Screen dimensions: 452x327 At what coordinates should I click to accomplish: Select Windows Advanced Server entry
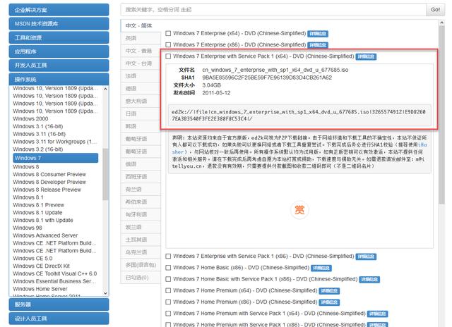(x=45, y=235)
